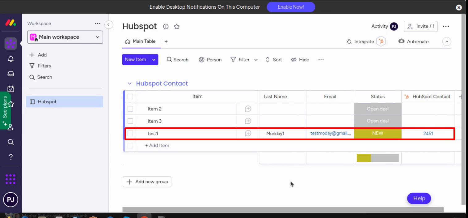This screenshot has height=218, width=468.
Task: Open the monday.com logo home
Action: pos(11,23)
